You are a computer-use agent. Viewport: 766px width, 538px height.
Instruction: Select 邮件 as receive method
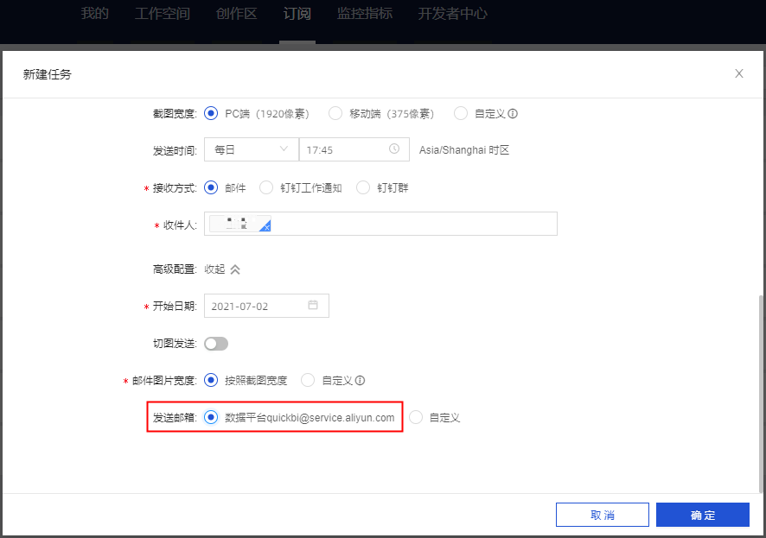[211, 187]
